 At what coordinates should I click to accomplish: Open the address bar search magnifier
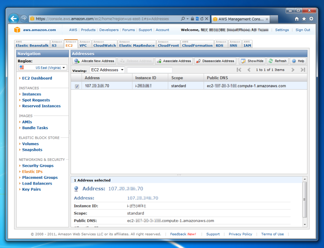point(183,19)
